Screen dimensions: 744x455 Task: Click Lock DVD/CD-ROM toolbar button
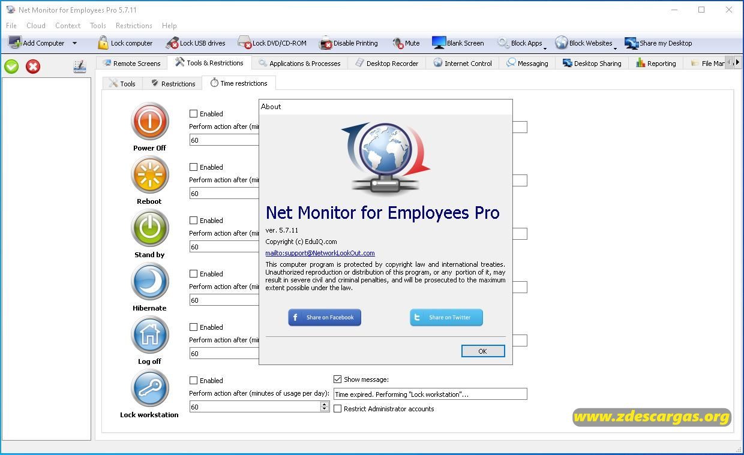[x=272, y=43]
